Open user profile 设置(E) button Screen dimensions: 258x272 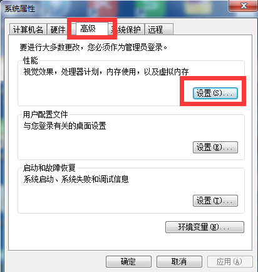pos(215,147)
